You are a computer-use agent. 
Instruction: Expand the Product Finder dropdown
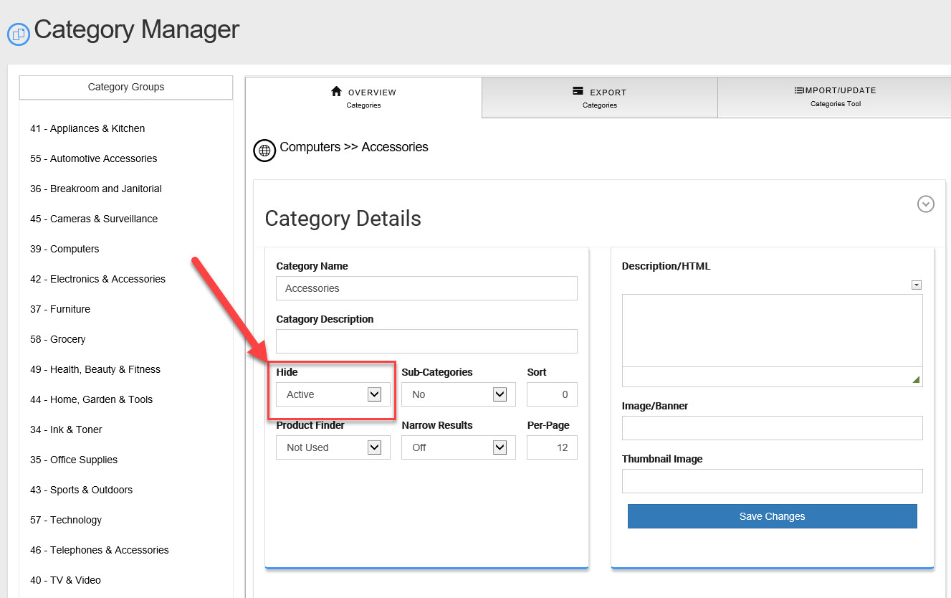pyautogui.click(x=333, y=447)
